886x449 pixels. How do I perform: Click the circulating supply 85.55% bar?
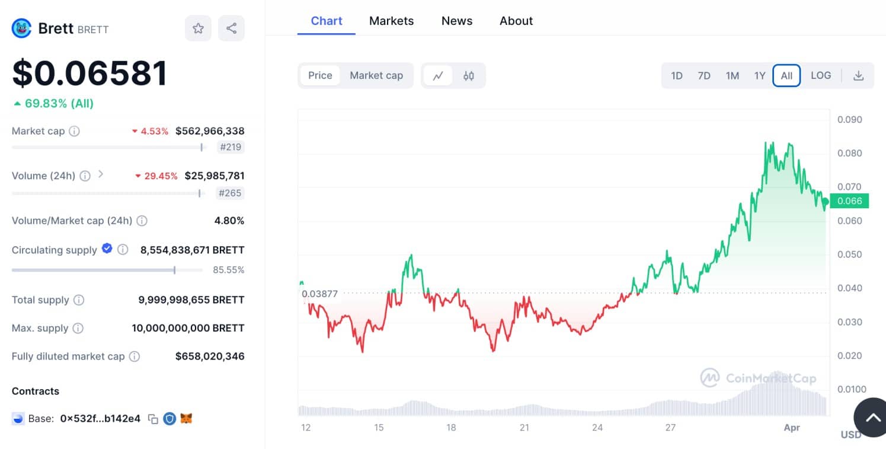tap(107, 270)
